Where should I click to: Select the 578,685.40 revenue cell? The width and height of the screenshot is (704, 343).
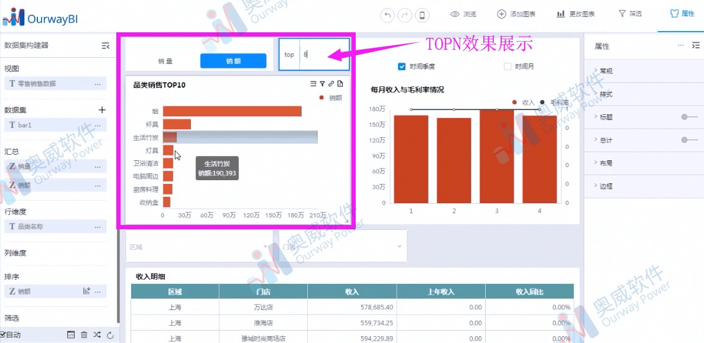point(352,307)
